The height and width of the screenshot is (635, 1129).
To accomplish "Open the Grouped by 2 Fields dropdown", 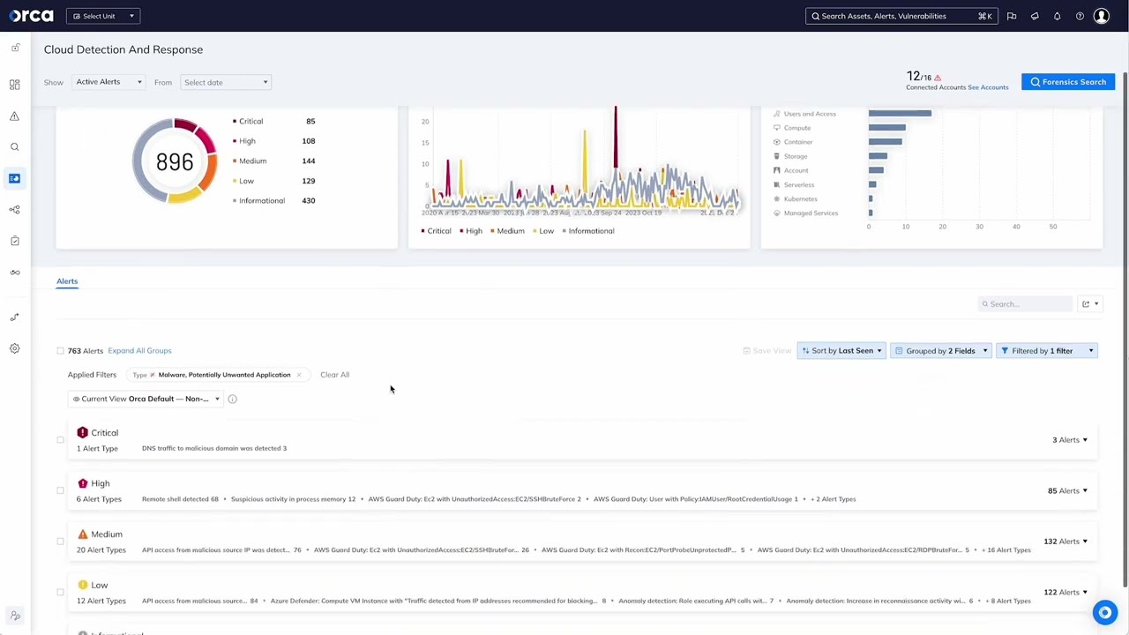I will point(941,351).
